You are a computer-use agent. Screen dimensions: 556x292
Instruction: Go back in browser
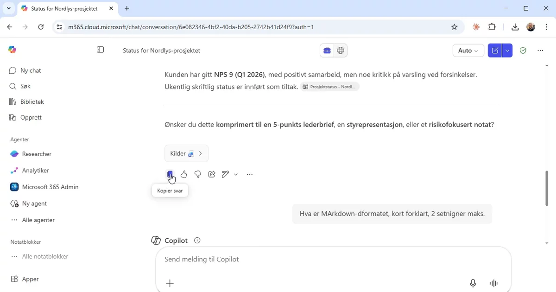pyautogui.click(x=10, y=27)
